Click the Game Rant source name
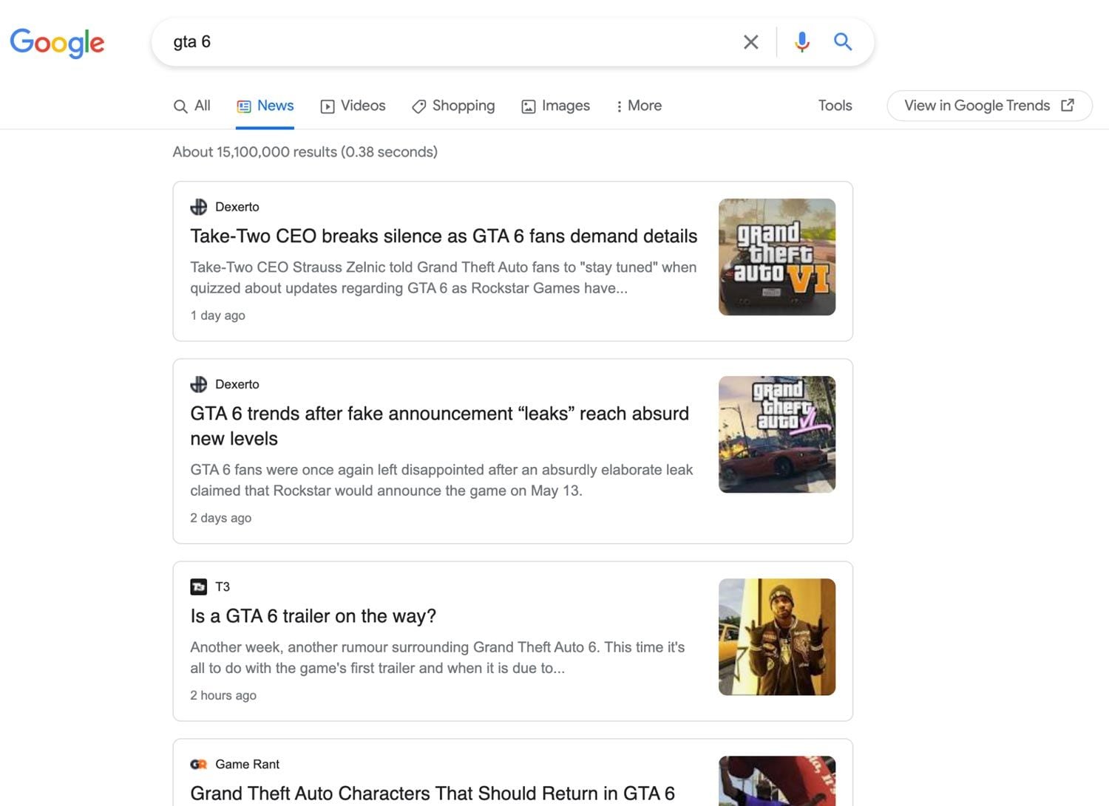Screen dimensions: 1109x806 247,764
